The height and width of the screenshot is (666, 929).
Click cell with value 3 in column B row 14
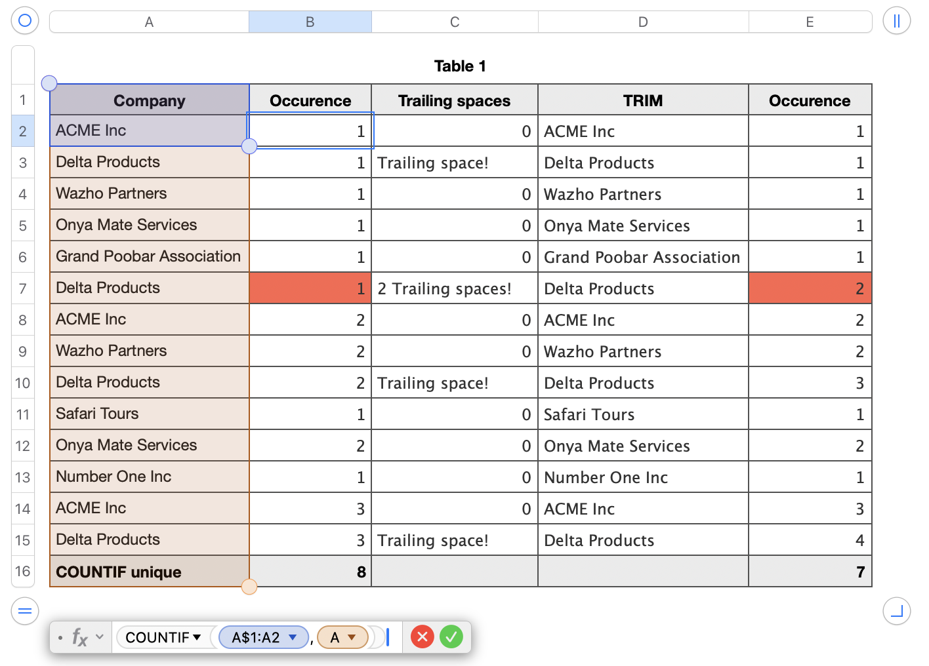(x=310, y=508)
